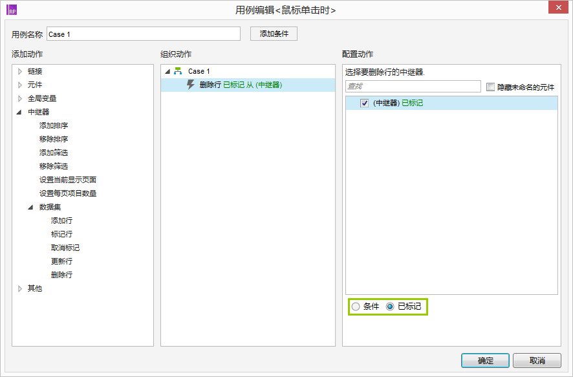
Task: Expand the 其他 tree node
Action: point(20,288)
